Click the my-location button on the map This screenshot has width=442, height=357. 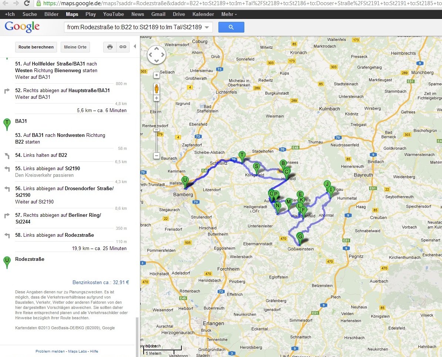click(x=157, y=75)
